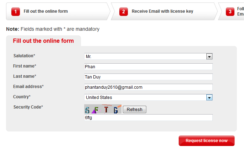The height and width of the screenshot is (152, 244).
Task: Select the 'Fill out the online form' step label
Action: tap(45, 11)
